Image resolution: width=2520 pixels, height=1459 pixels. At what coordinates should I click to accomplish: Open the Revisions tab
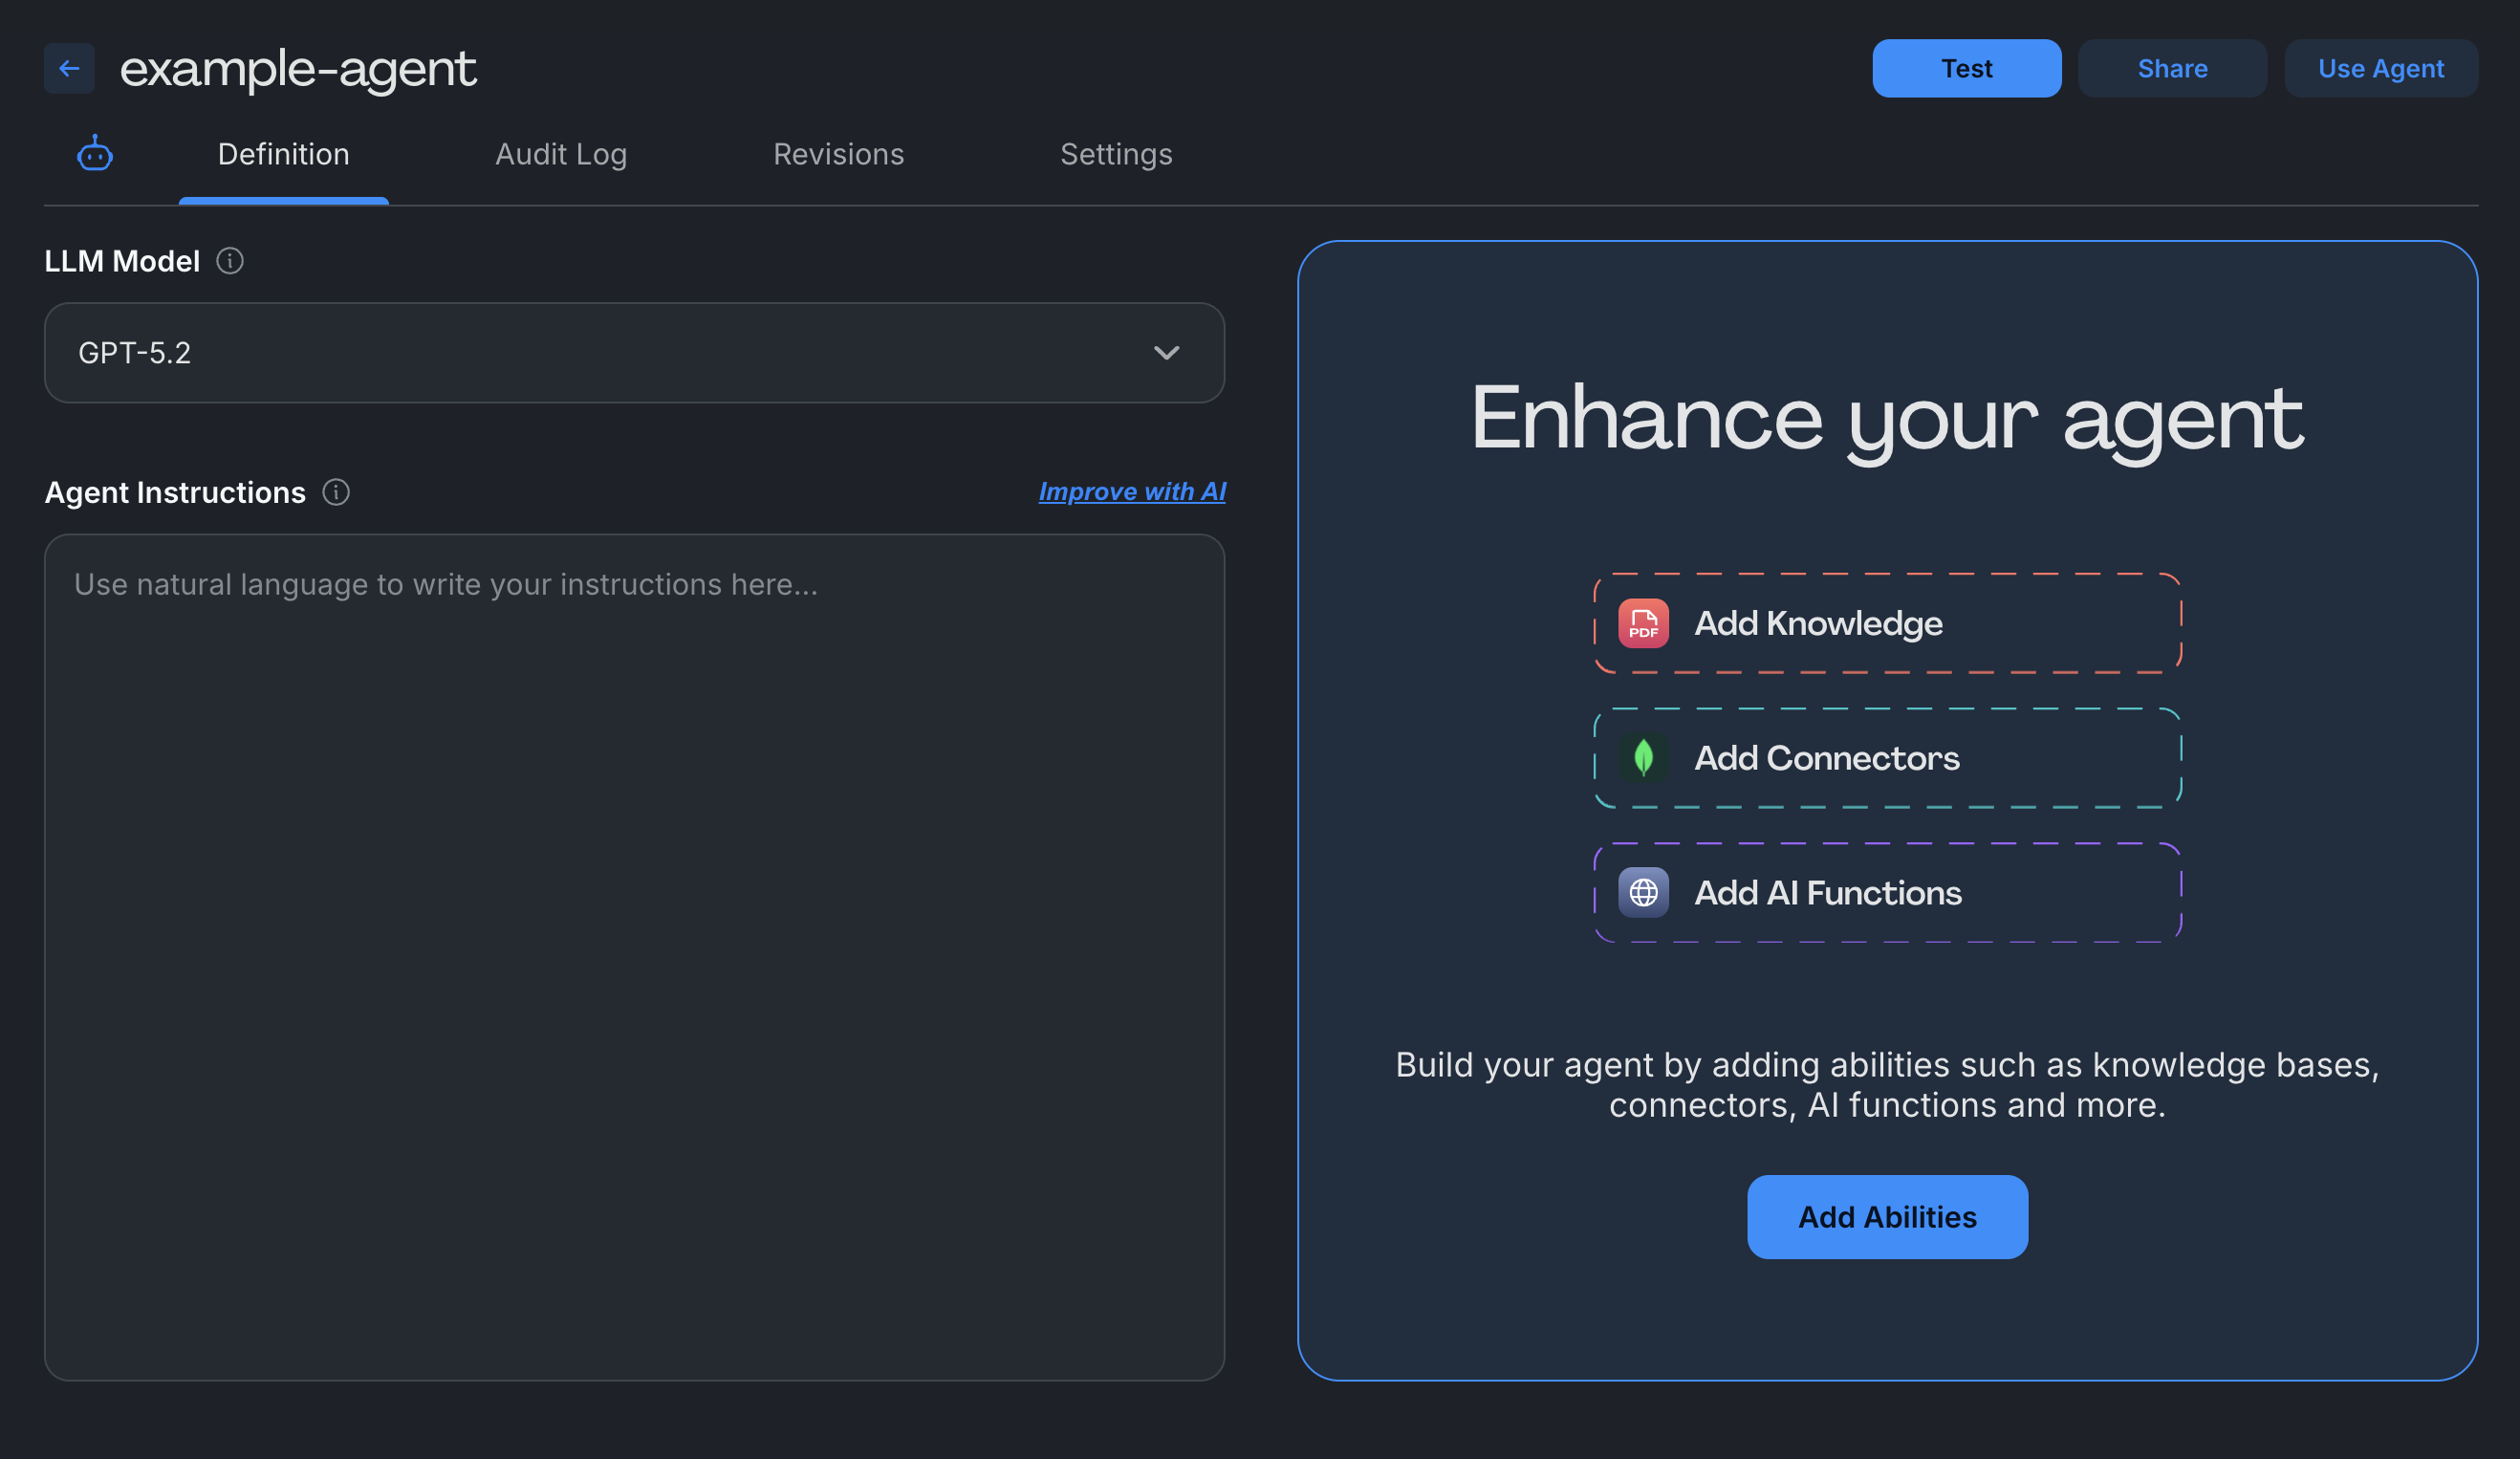coord(838,155)
